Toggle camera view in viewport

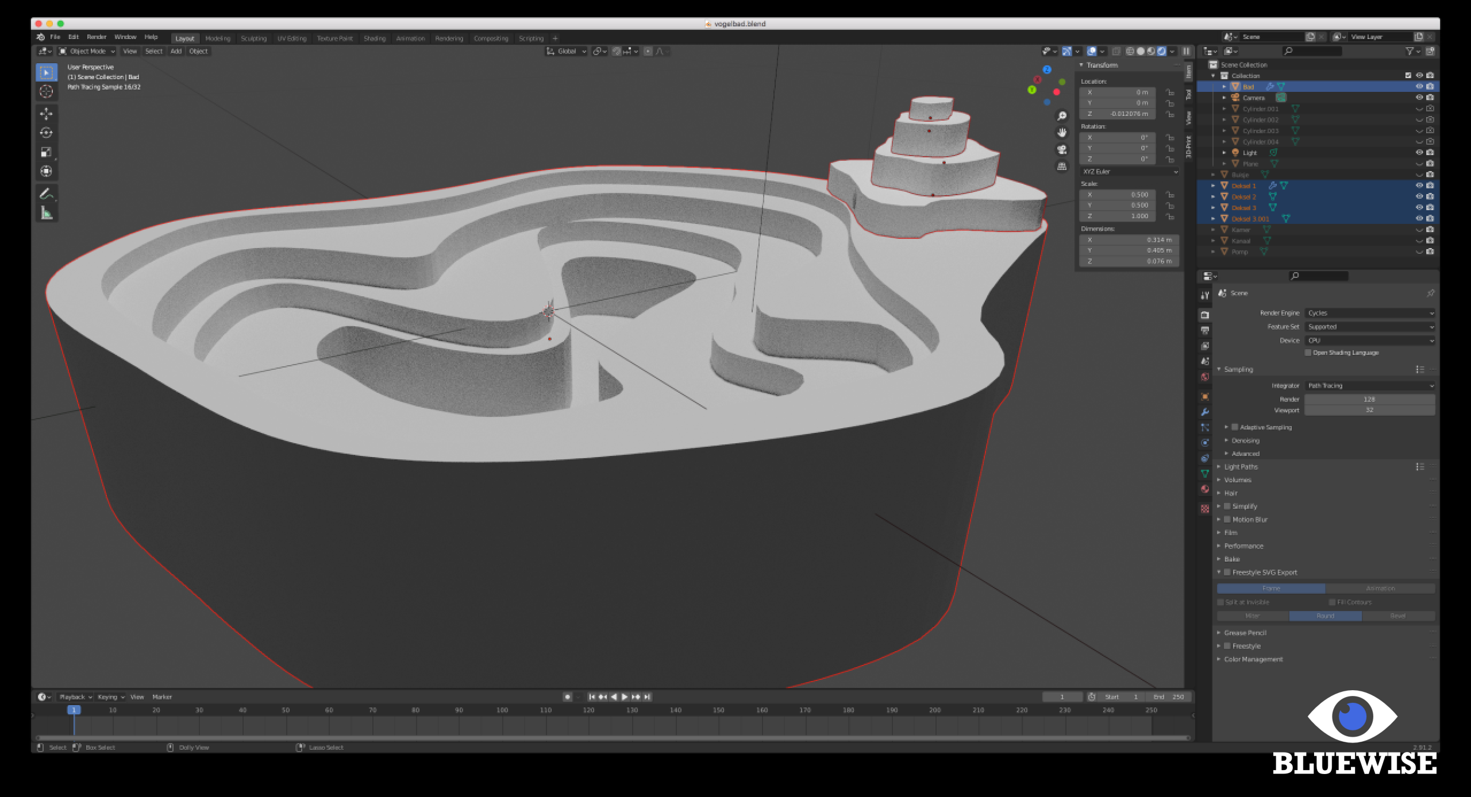1061,149
